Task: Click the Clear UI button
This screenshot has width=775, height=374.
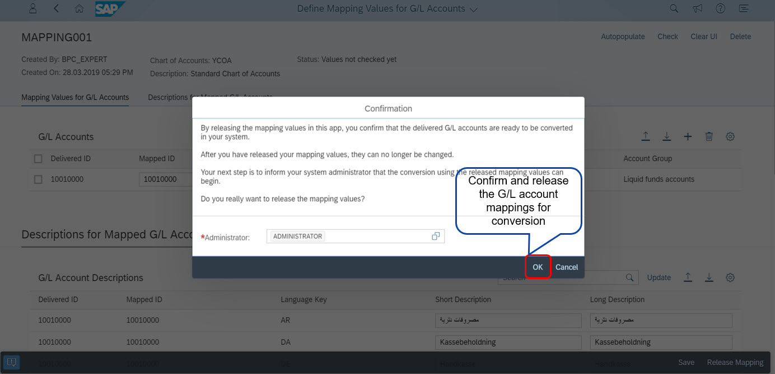Action: tap(704, 36)
